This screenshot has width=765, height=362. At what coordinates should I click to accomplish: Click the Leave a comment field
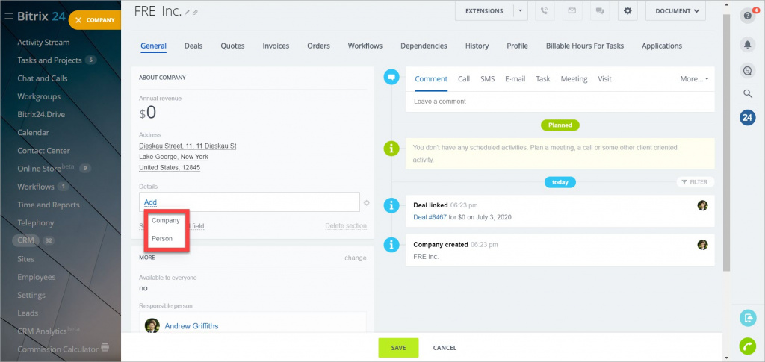click(560, 102)
